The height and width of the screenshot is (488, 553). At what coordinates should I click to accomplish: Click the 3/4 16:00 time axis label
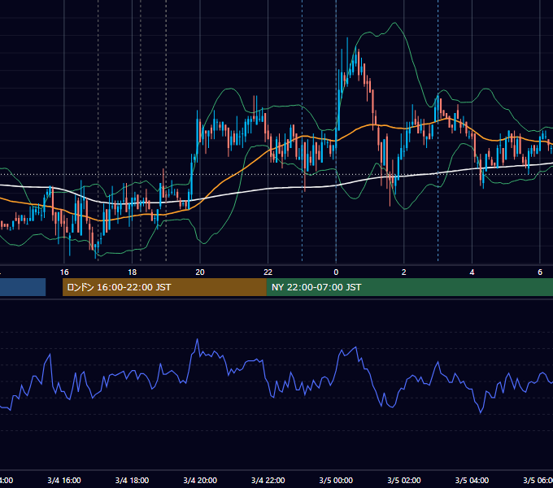coord(64,480)
